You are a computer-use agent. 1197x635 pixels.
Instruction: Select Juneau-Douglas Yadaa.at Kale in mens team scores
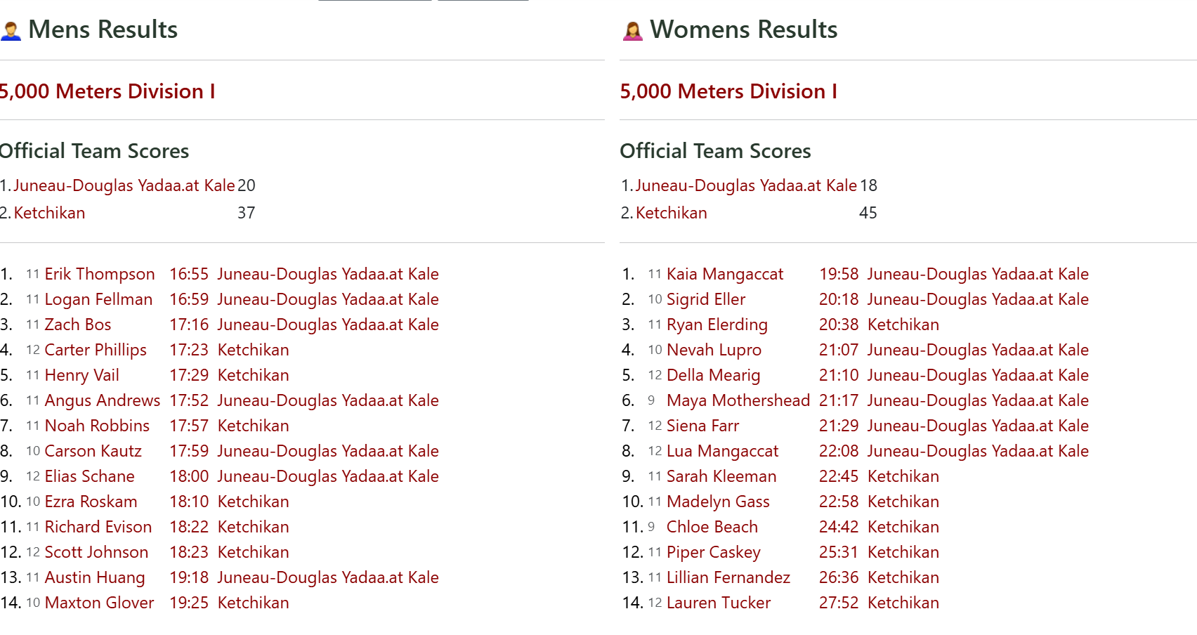pyautogui.click(x=124, y=185)
